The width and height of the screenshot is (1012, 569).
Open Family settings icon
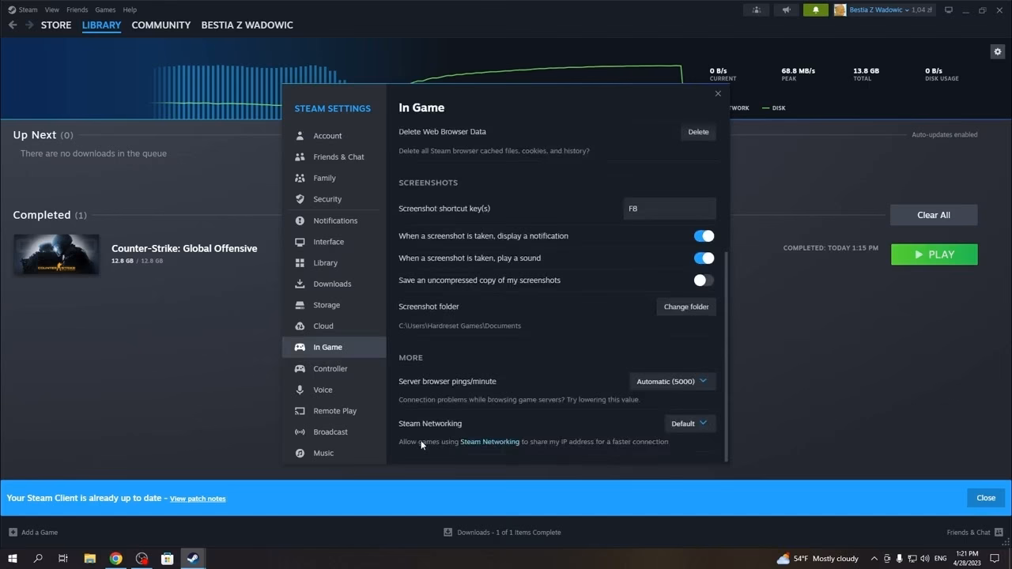tap(300, 178)
